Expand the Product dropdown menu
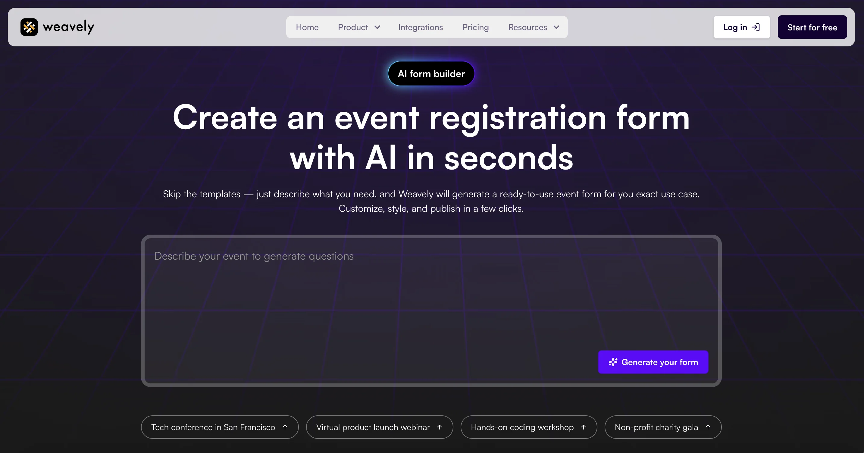Screen dimensions: 864x453 pyautogui.click(x=359, y=27)
